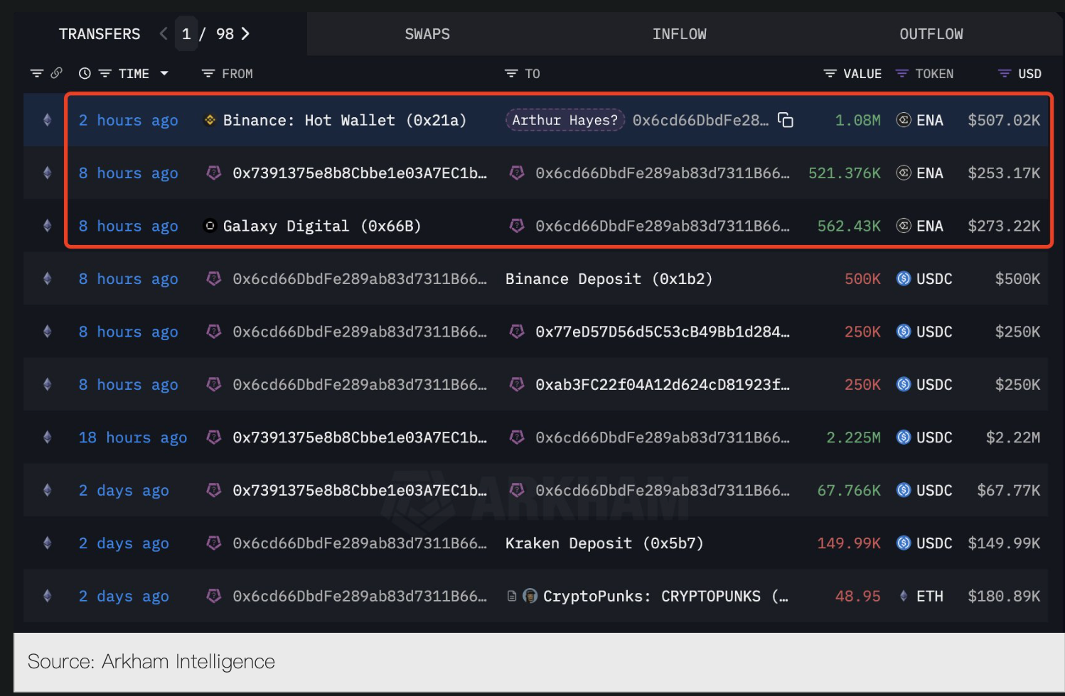Click the Ethereum chain icon in first row
1065x696 pixels.
48,120
